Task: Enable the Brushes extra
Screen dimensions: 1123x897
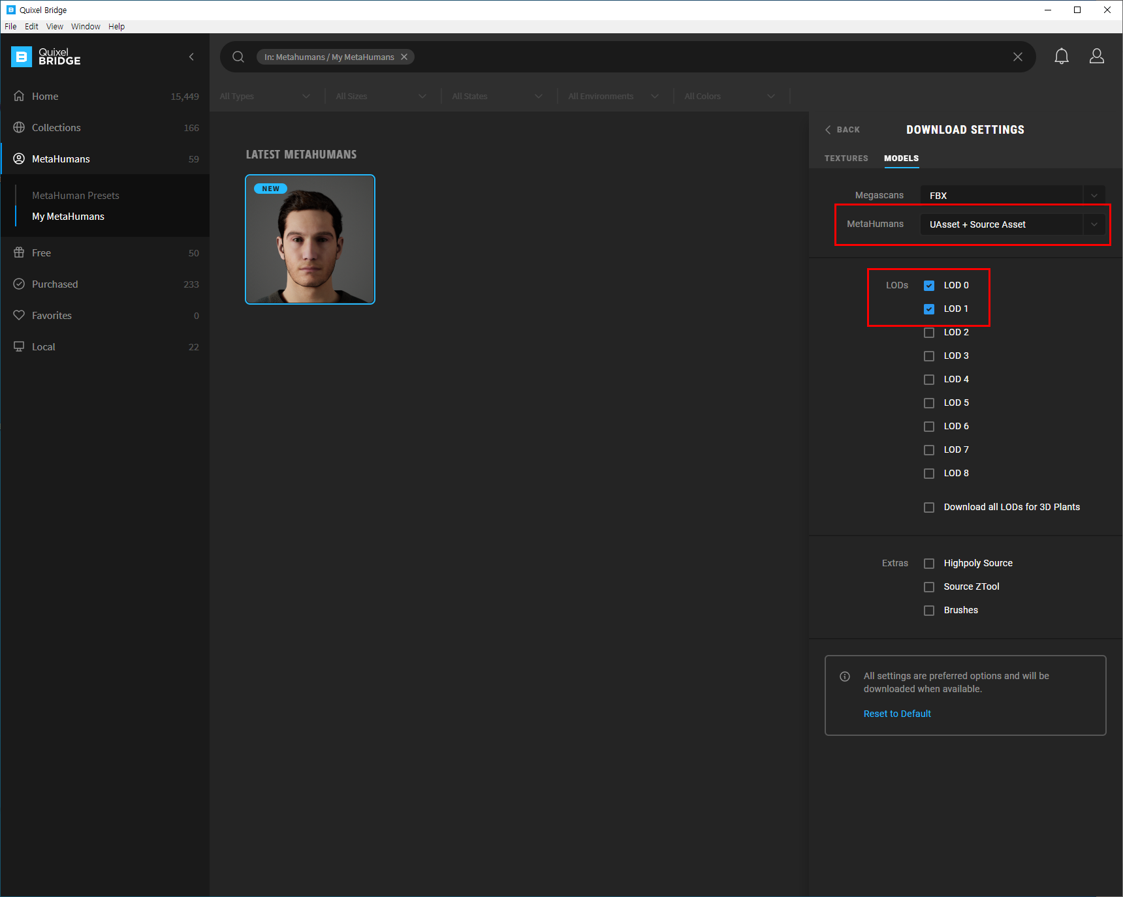Action: [929, 610]
